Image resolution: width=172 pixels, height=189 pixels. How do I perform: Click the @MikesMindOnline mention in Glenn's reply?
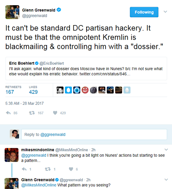pos(39,185)
